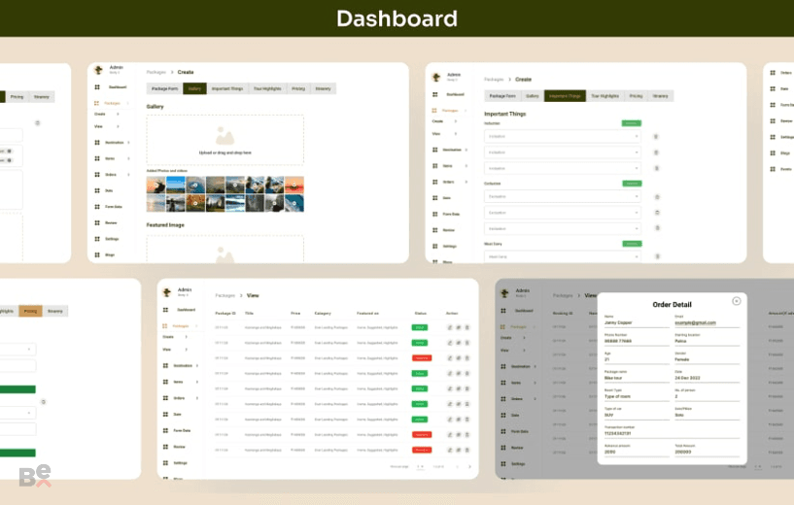This screenshot has width=794, height=505.
Task: Click the third row red status badge
Action: pos(422,358)
